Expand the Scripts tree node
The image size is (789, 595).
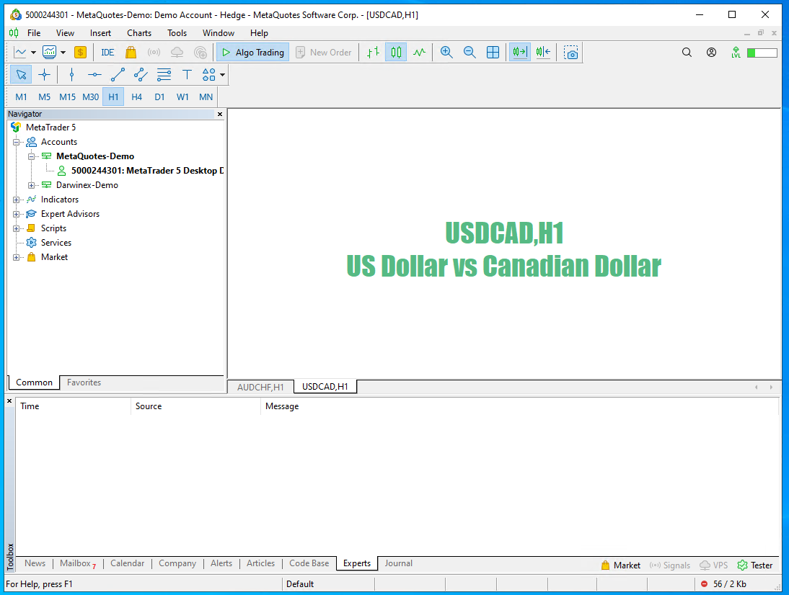(16, 228)
